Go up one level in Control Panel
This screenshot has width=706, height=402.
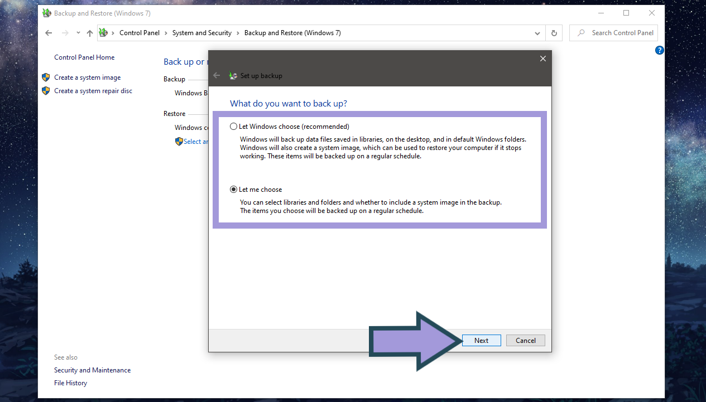pyautogui.click(x=90, y=33)
